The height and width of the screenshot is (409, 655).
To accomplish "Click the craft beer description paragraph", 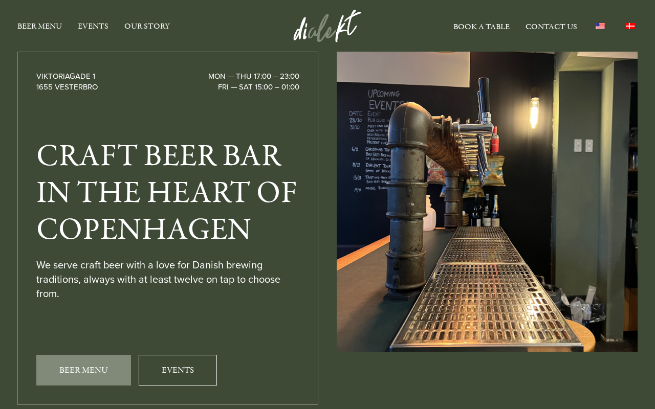I will pos(159,280).
